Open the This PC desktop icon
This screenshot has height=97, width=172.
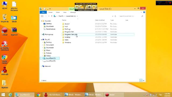5,5
